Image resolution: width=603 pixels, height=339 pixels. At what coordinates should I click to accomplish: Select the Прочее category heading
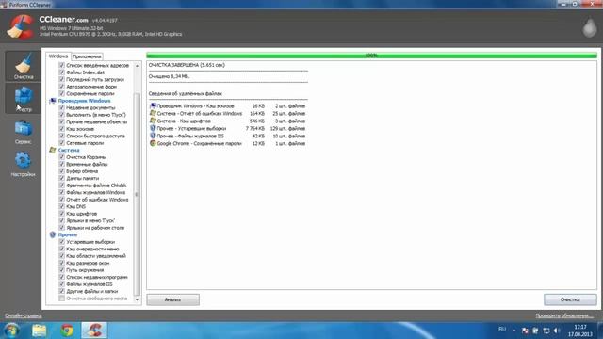point(68,234)
